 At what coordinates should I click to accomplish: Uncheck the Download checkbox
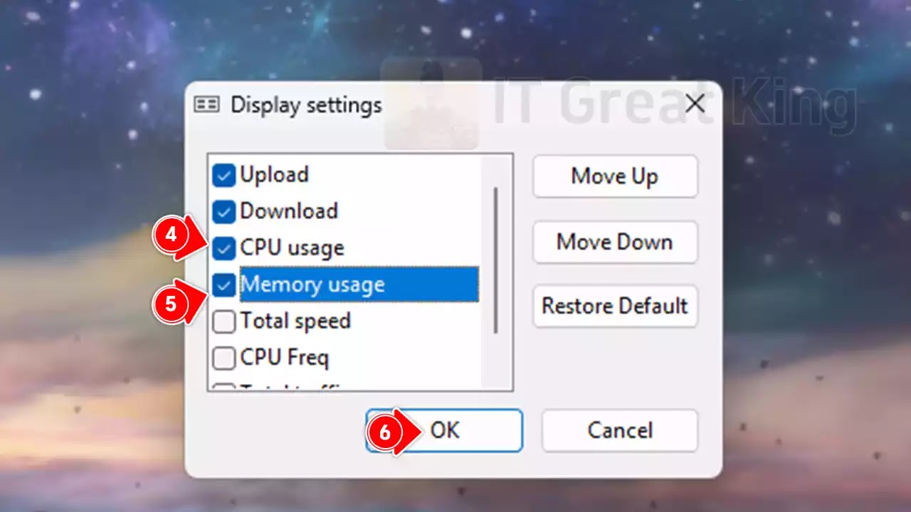tap(224, 212)
